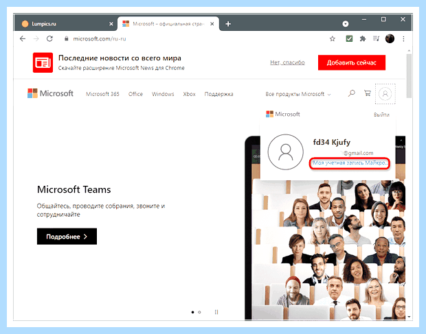426x334 pixels.
Task: Click the padlock site info icon
Action: click(x=66, y=39)
